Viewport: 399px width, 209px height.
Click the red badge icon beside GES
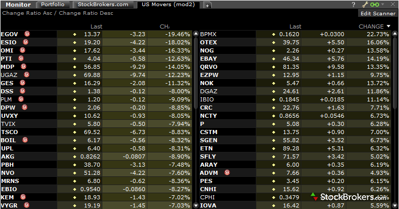pos(23,83)
